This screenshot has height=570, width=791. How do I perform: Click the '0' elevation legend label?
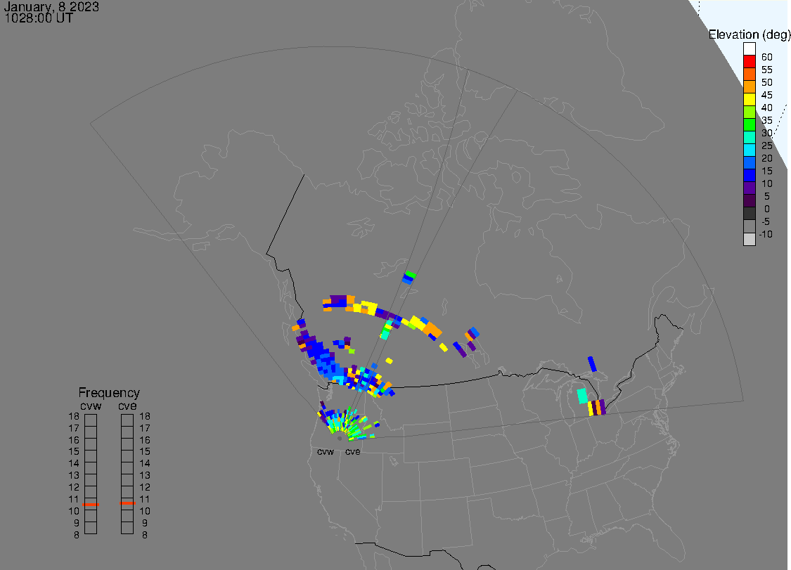767,209
